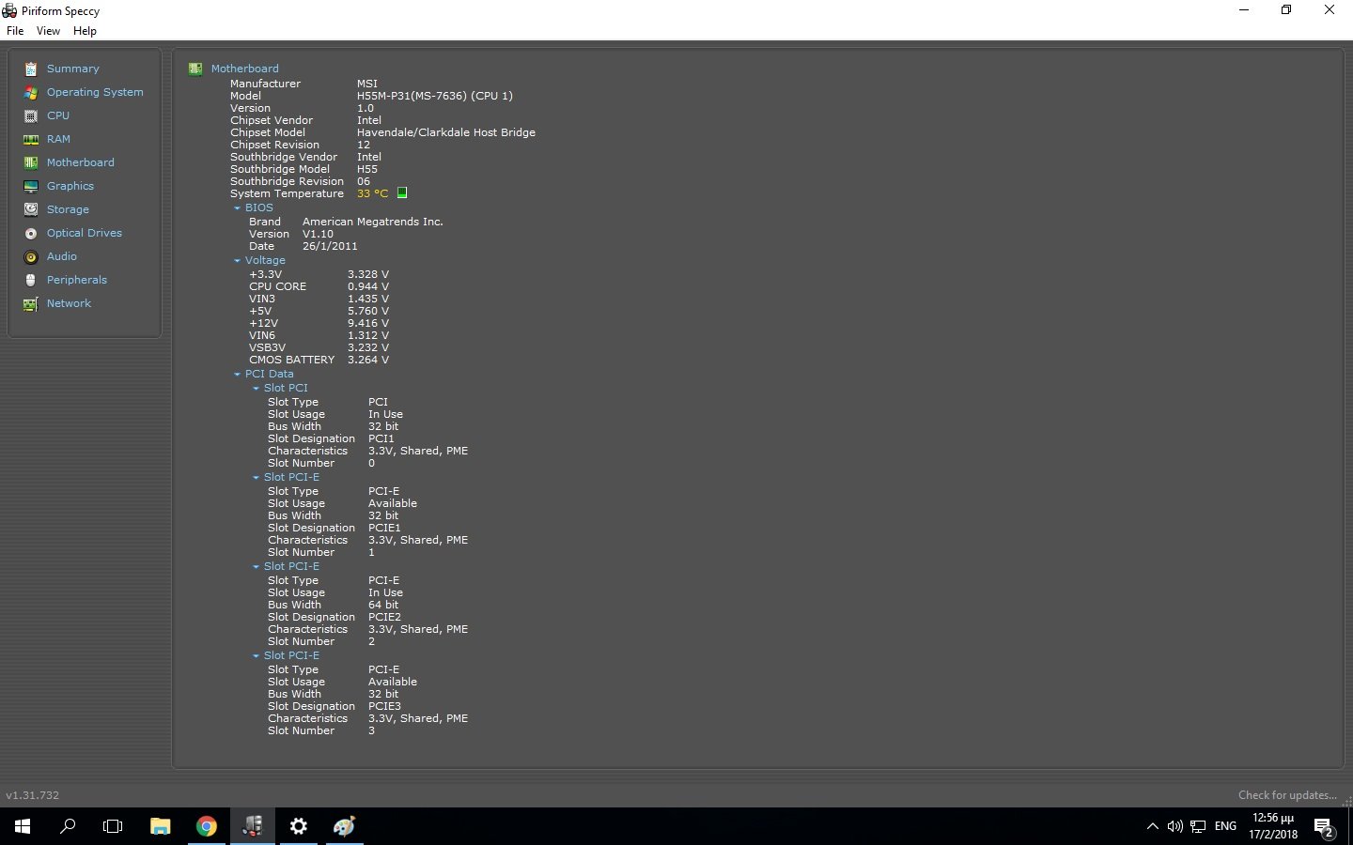Click the Motherboard section title
1353x845 pixels.
(244, 69)
